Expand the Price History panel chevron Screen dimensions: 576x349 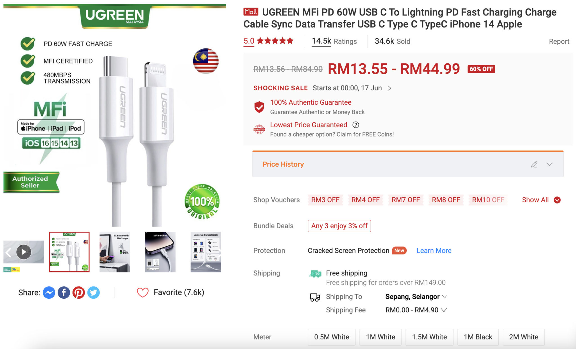click(x=550, y=164)
